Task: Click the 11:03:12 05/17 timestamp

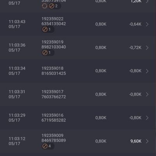Action: pos(17,141)
